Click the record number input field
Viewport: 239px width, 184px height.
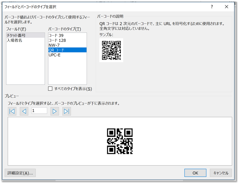pos(39,110)
